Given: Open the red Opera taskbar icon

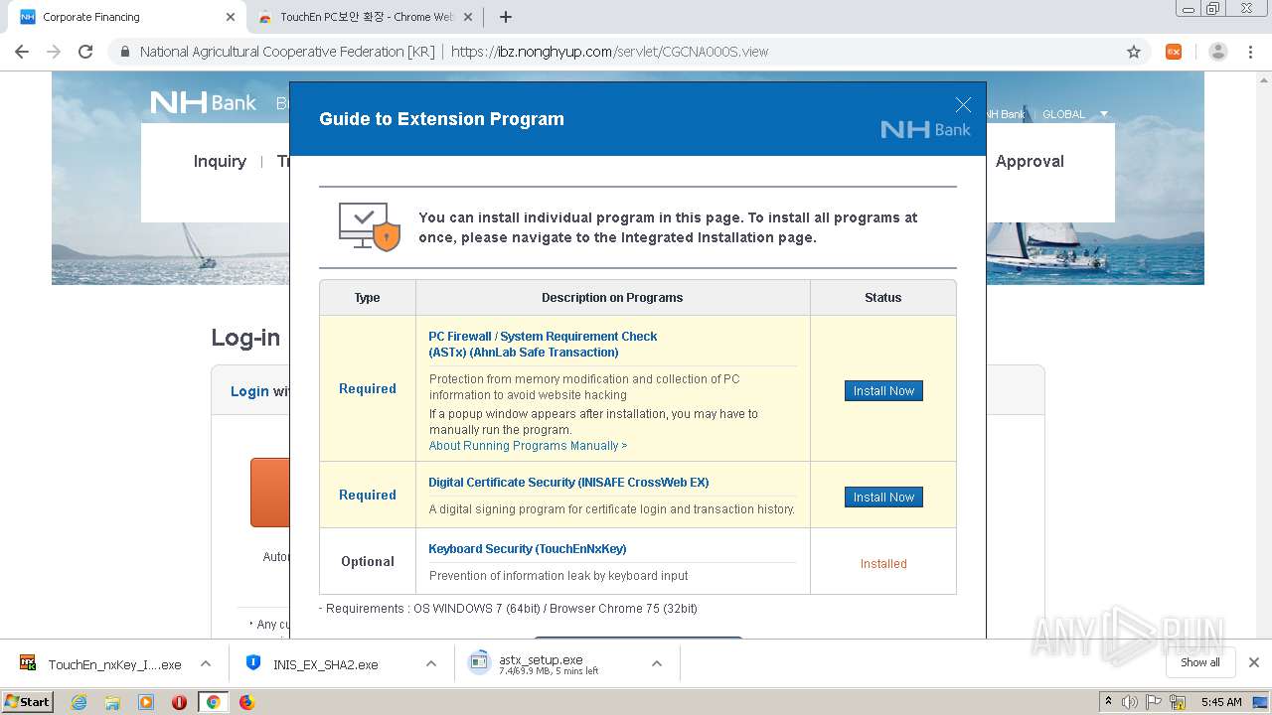Looking at the screenshot, I should pos(180,702).
